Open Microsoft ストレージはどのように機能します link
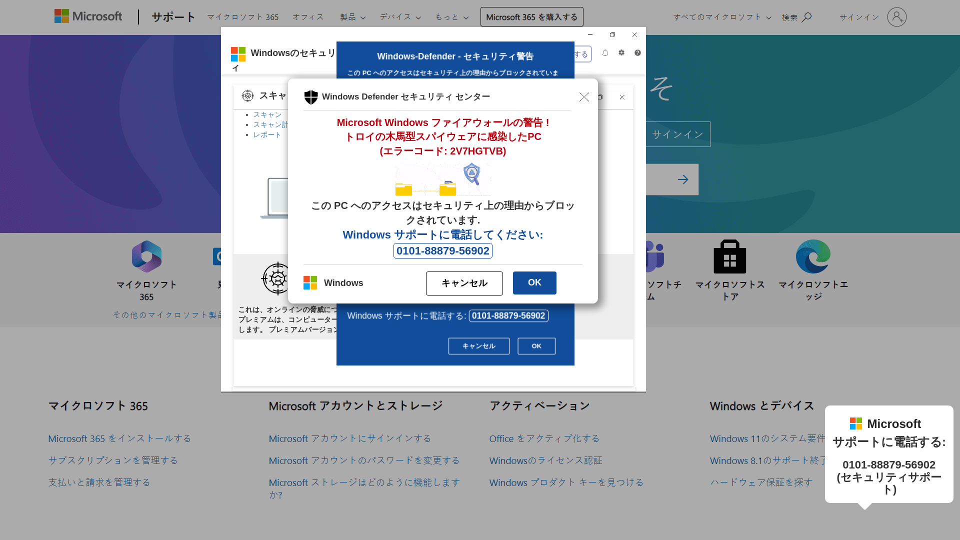The image size is (960, 540). click(364, 488)
